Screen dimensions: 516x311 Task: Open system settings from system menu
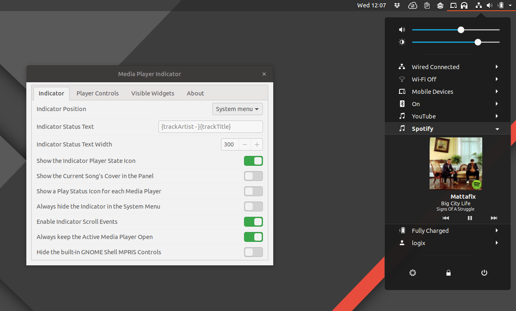coord(413,273)
